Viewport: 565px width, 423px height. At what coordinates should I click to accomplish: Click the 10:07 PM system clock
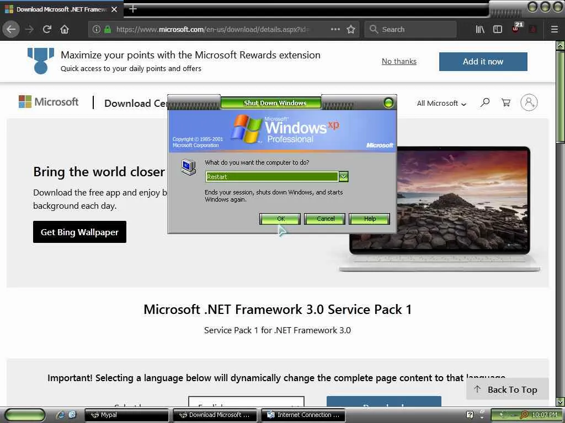pos(545,415)
